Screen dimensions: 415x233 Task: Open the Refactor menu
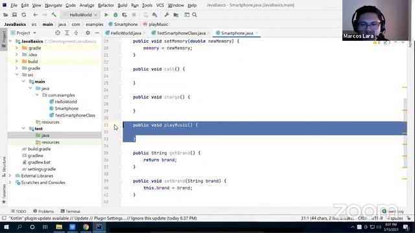(106, 5)
